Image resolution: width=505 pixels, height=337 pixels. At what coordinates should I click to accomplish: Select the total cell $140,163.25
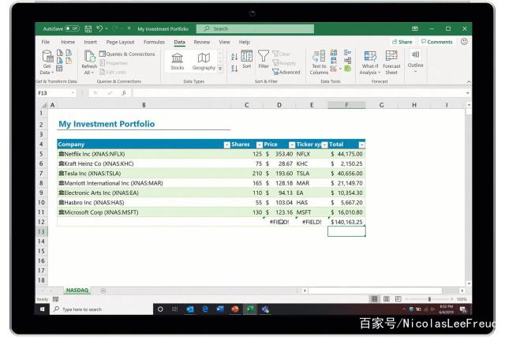[x=346, y=222]
